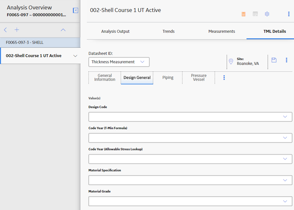Image resolution: width=294 pixels, height=210 pixels.
Task: Collapse the Analysis Overview panel
Action: 75,10
